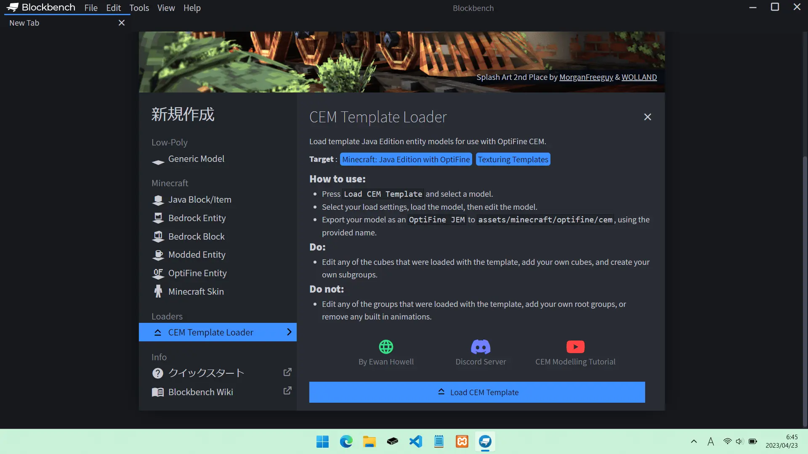
Task: Select the Java Block/Item format icon
Action: point(158,200)
